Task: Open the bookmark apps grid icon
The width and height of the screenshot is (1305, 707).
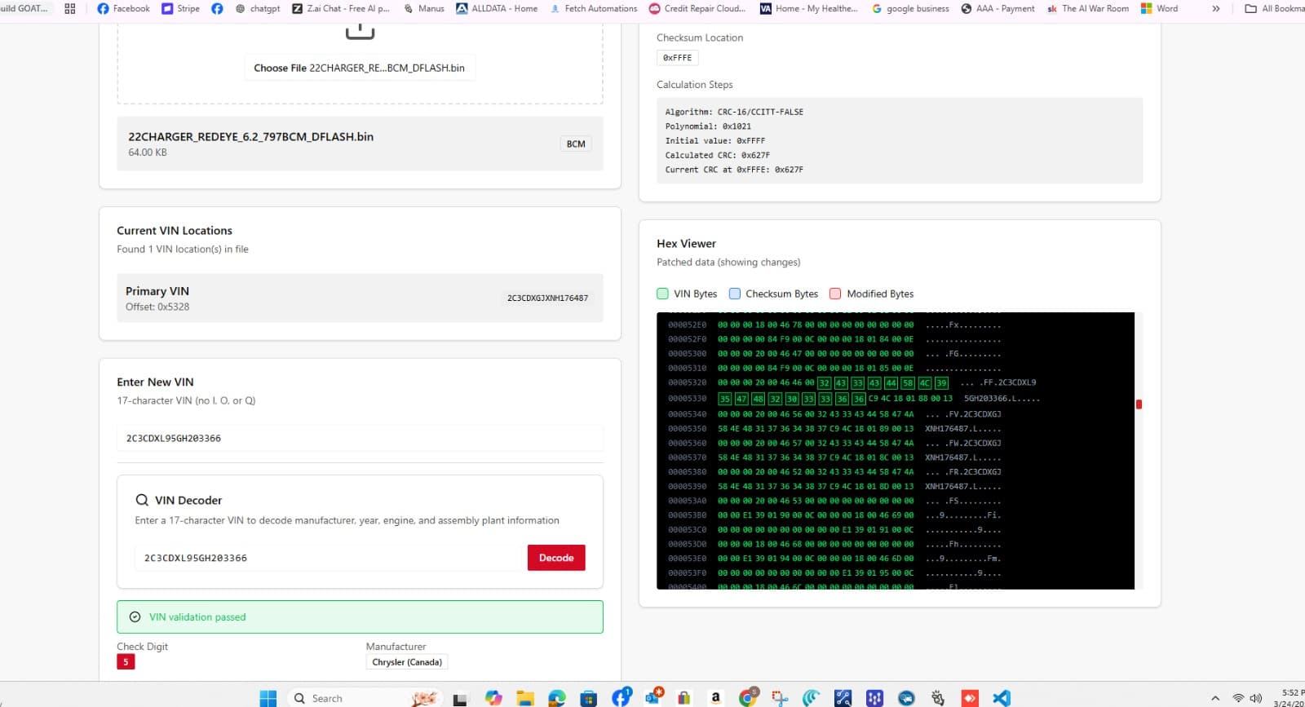Action: coord(70,8)
